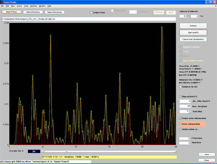Viewport: 217px width, 164px height.
Task: Open the Window menu
Action: pyautogui.click(x=42, y=6)
